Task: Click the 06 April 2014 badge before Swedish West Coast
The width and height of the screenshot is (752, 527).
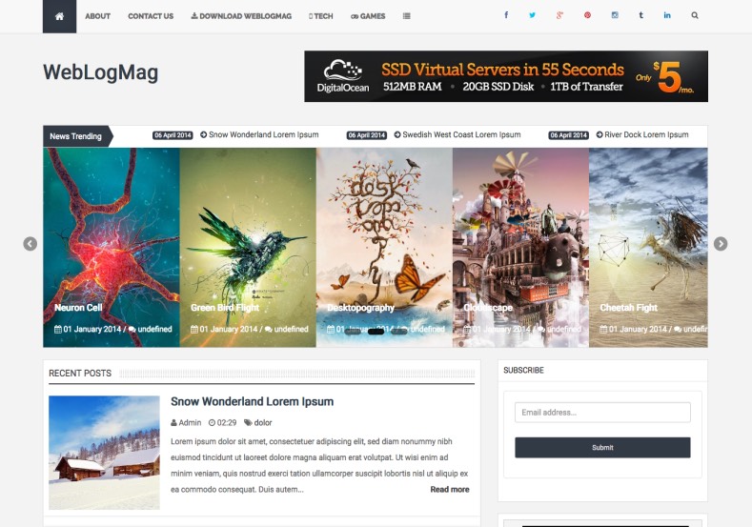Action: click(x=366, y=135)
